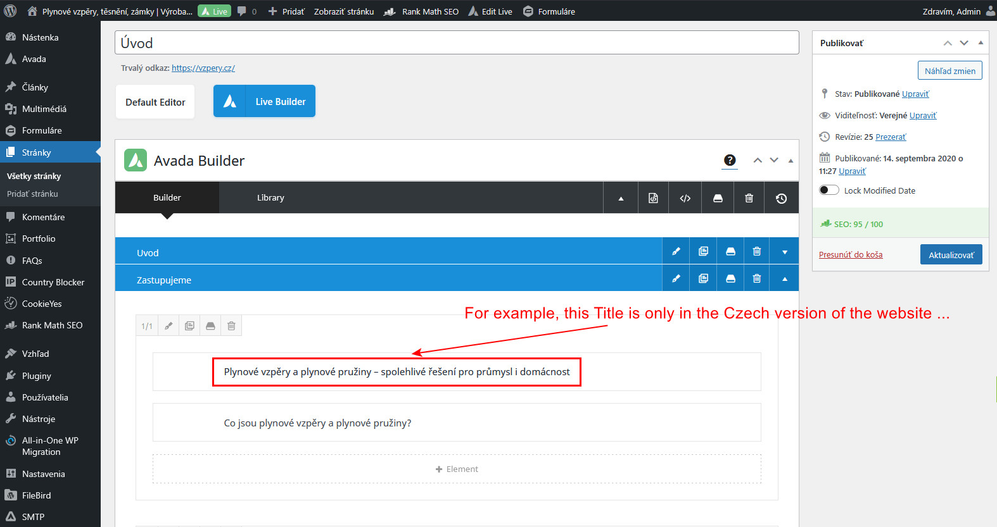This screenshot has height=527, width=997.
Task: Toggle the Lock Modified Date switch
Action: 829,190
